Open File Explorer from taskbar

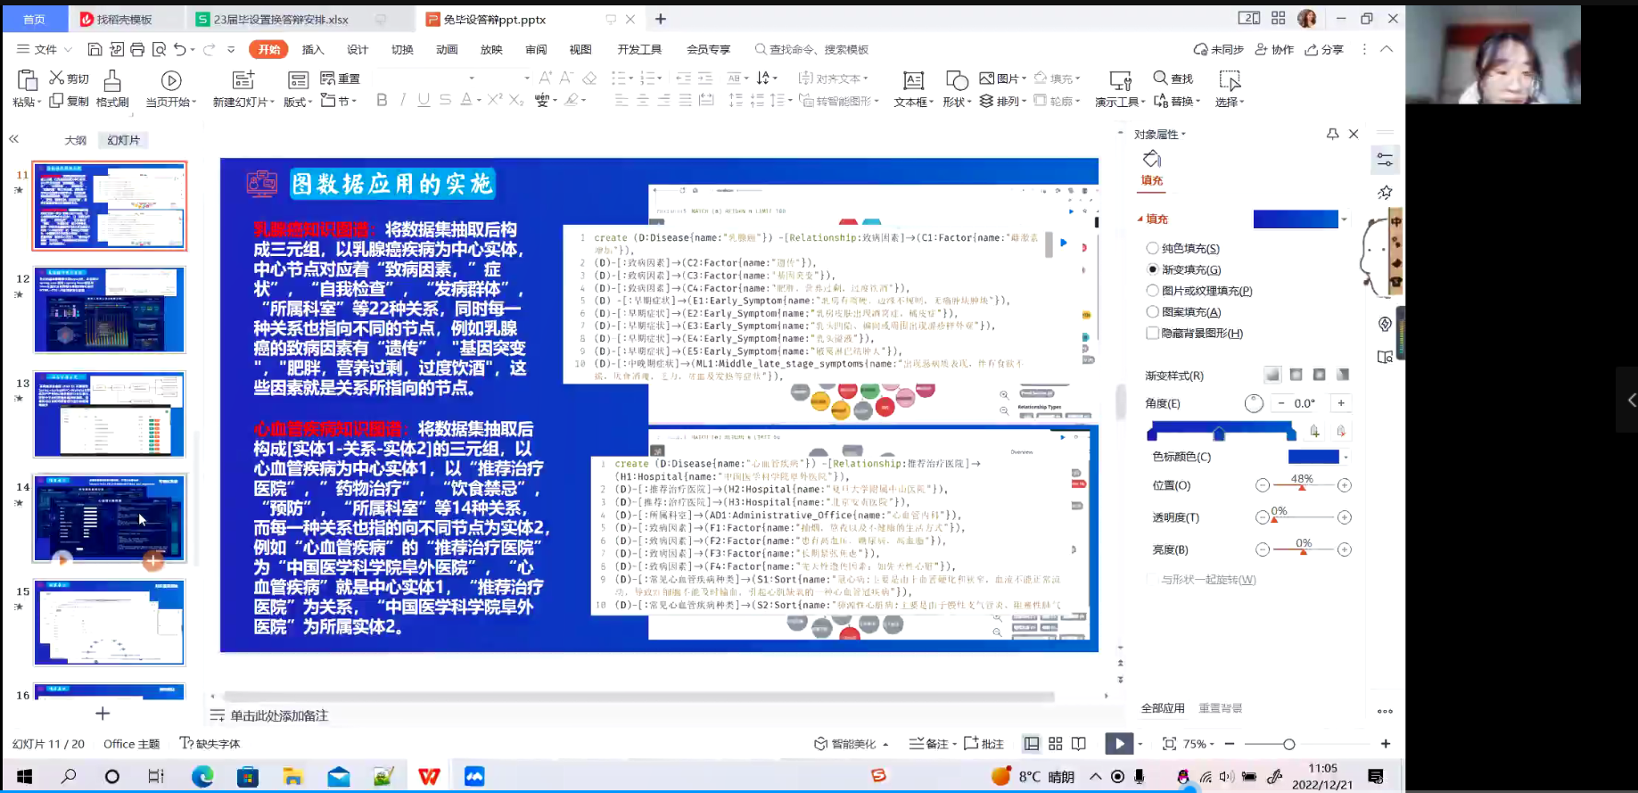[x=292, y=776]
